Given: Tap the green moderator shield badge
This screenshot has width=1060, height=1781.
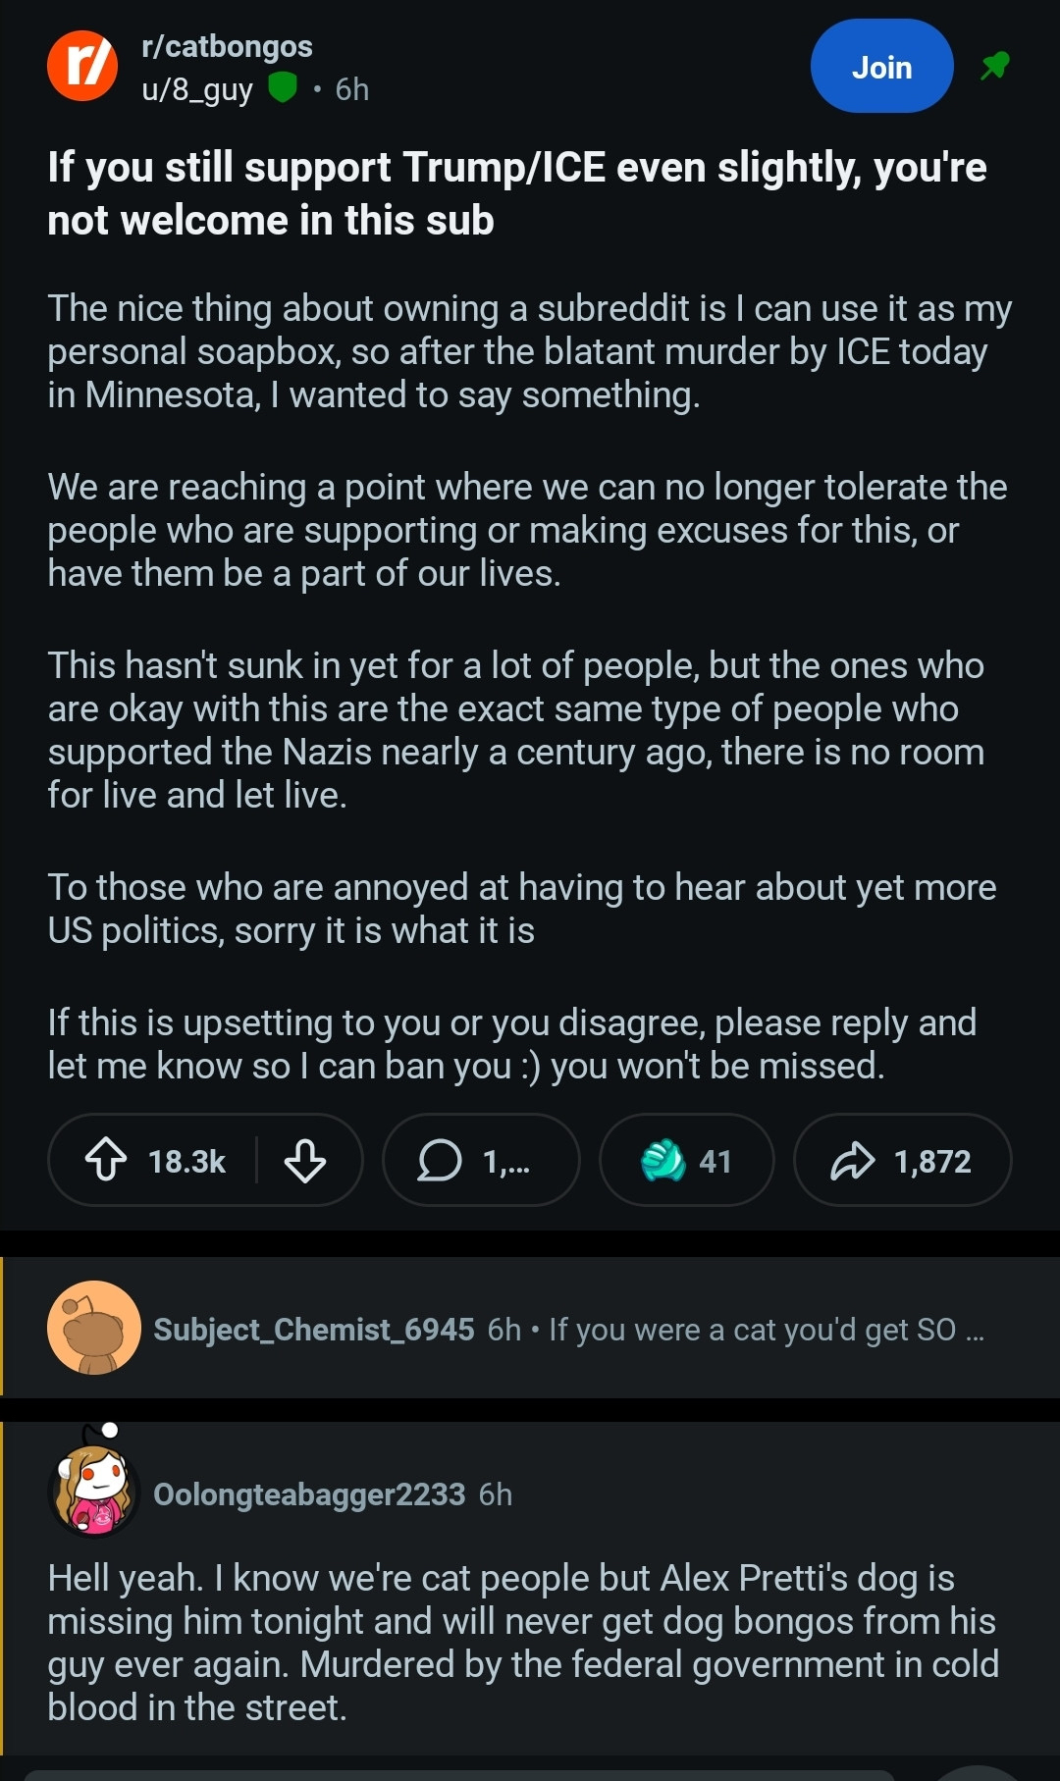Looking at the screenshot, I should tap(283, 88).
